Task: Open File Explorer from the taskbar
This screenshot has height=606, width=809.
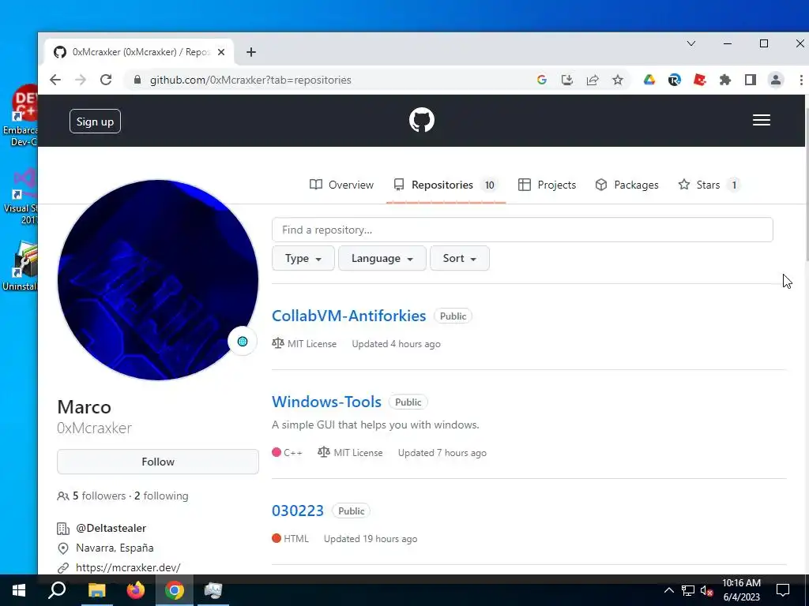Action: [96, 590]
